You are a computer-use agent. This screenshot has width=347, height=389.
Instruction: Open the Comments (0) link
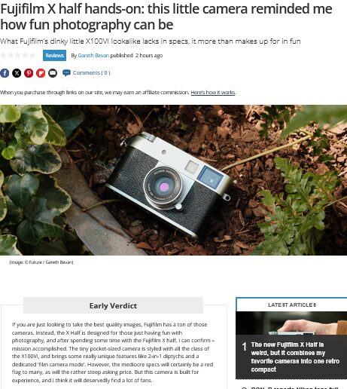point(91,73)
